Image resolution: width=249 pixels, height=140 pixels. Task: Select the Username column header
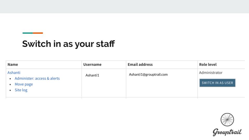click(92, 65)
